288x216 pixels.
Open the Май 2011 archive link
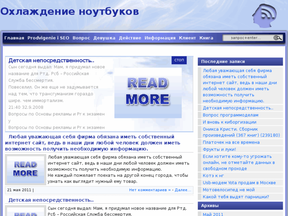[213, 214]
